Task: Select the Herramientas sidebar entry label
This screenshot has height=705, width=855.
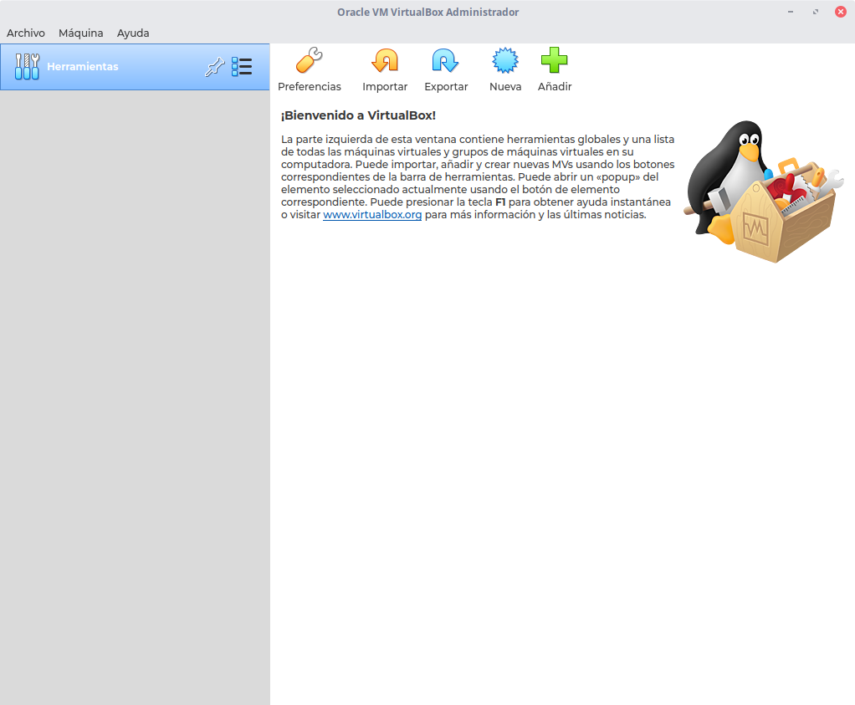Action: [82, 67]
